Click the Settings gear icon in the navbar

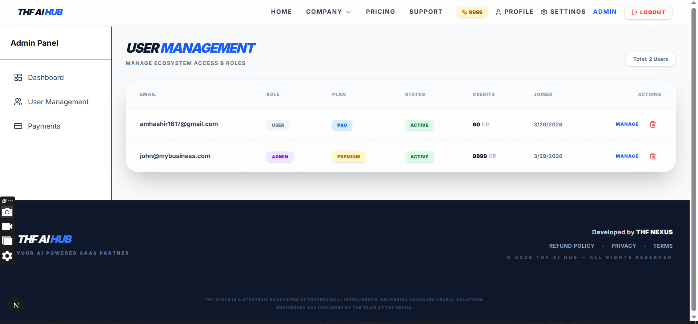pos(544,12)
